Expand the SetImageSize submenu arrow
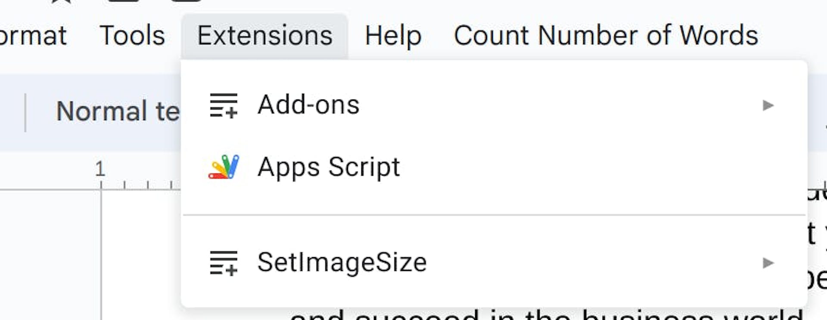 tap(768, 263)
